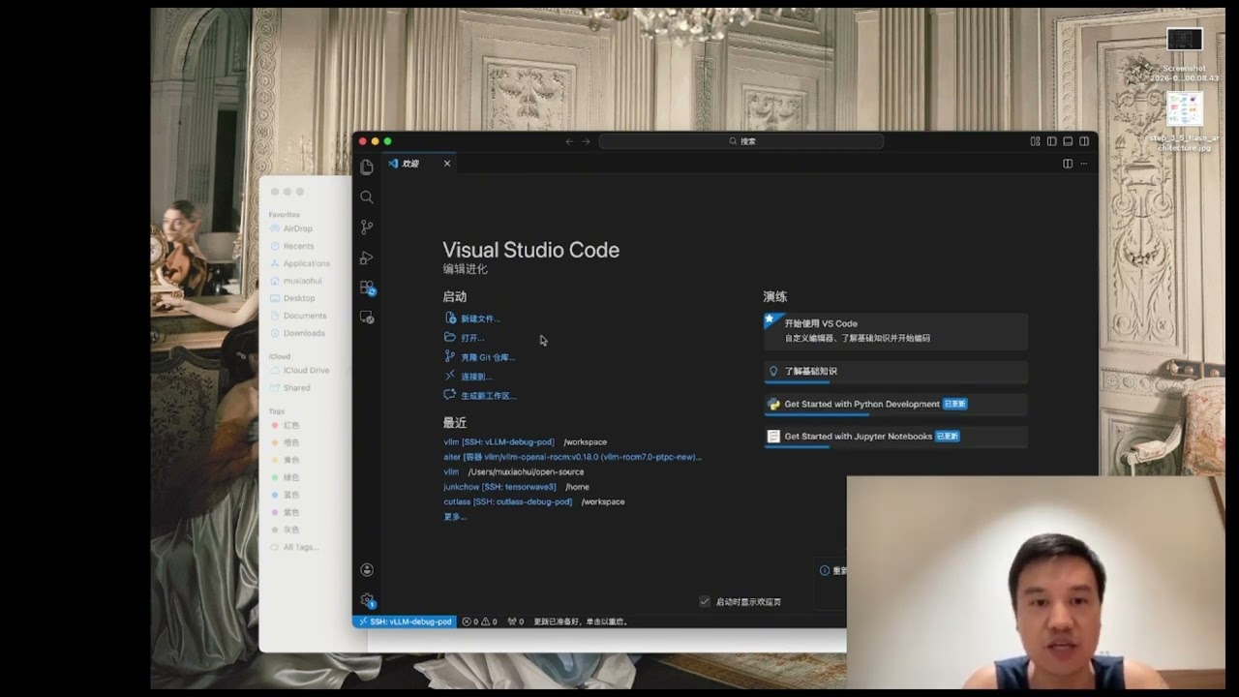Screen dimensions: 1239x697
Task: Select iCloud Drive in Finder sidebar
Action: [x=306, y=371]
